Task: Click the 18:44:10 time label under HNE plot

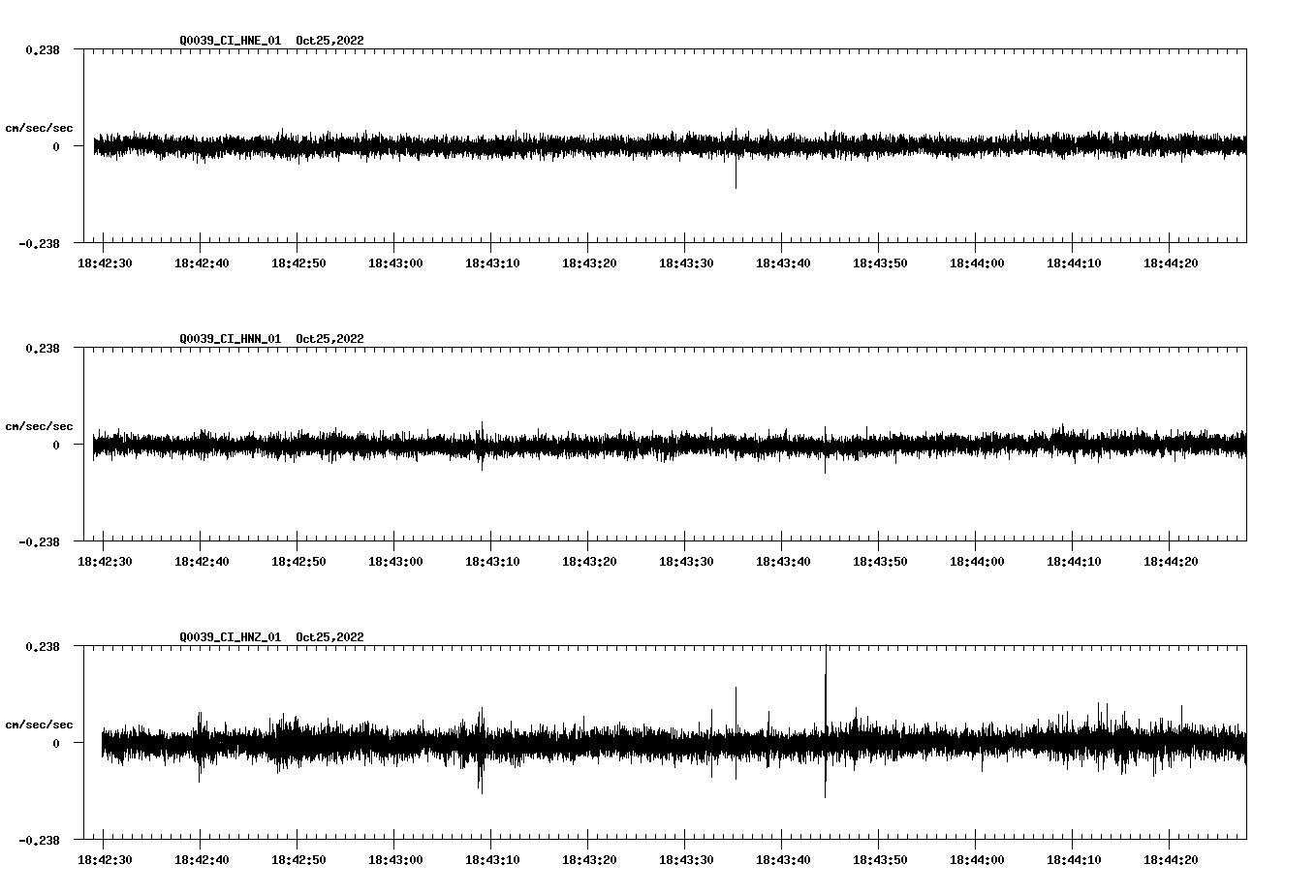Action: click(1074, 263)
